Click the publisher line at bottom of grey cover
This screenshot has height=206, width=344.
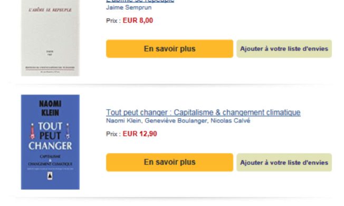(x=50, y=68)
